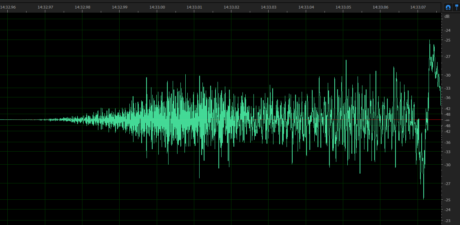This screenshot has width=460, height=225.
Task: Click the -23 dB mark on the amplitude ruler
Action: 447,221
